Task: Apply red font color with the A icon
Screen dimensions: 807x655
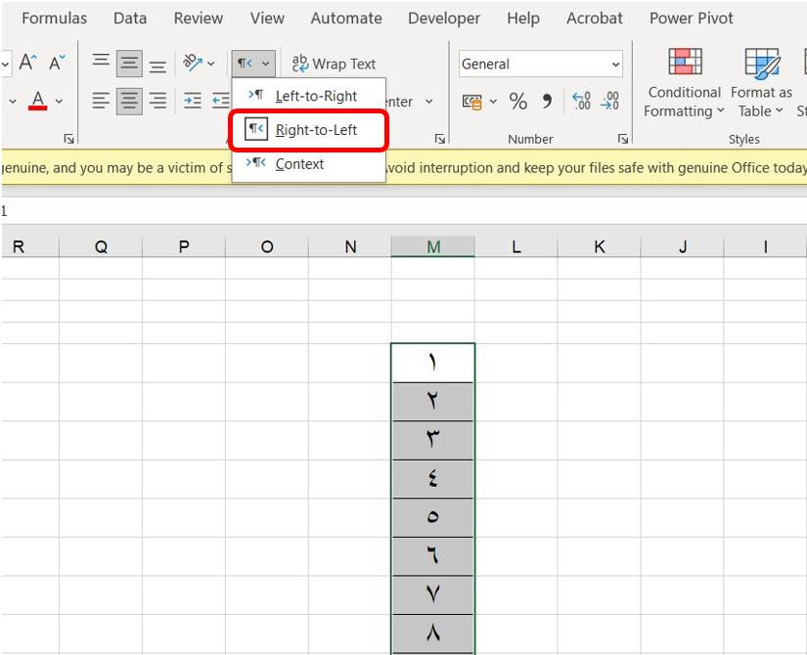Action: 37,101
